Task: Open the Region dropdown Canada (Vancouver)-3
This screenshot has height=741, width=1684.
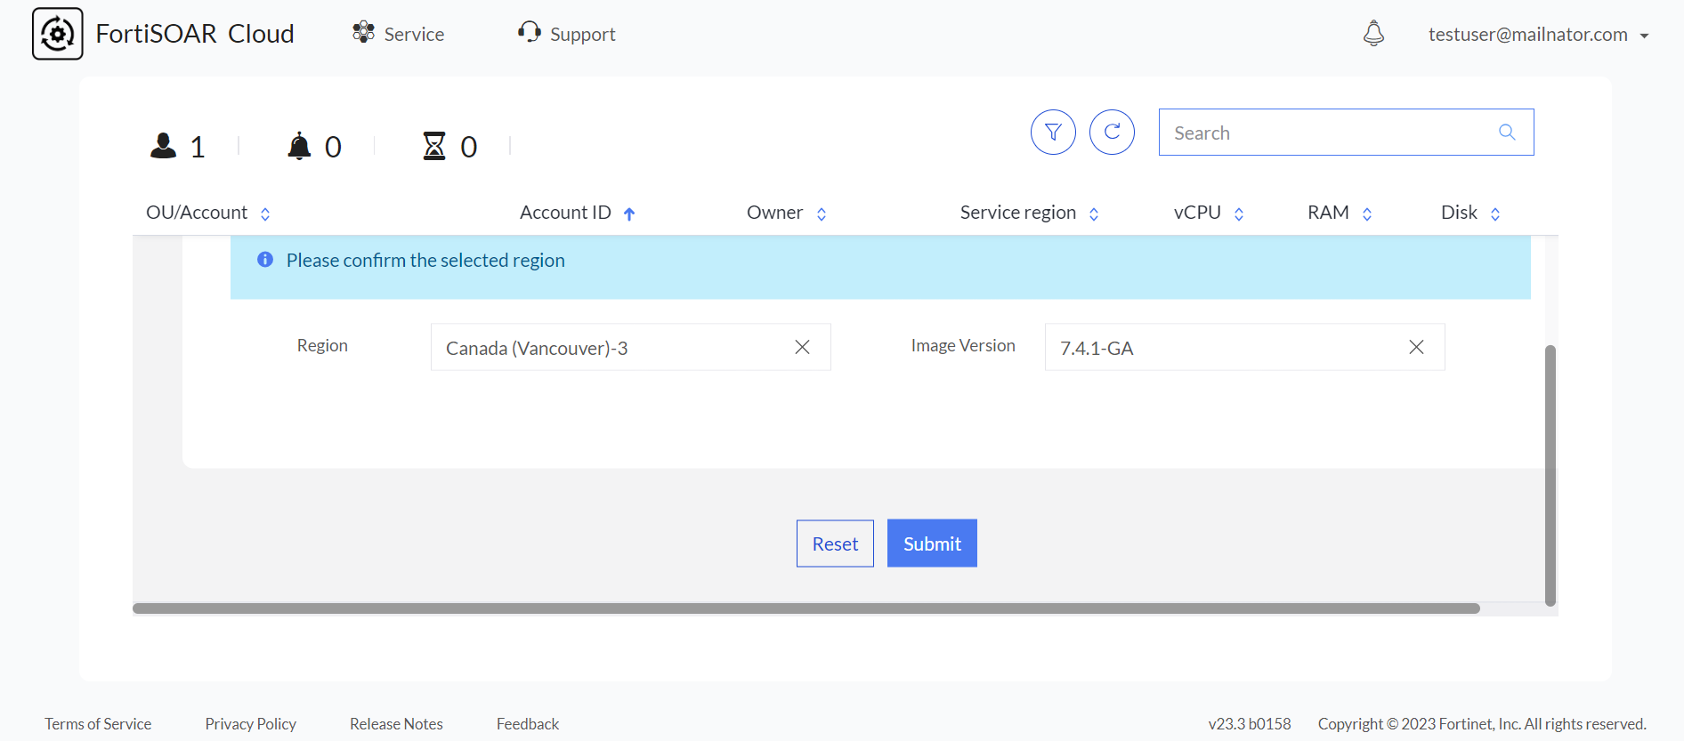Action: (x=630, y=347)
